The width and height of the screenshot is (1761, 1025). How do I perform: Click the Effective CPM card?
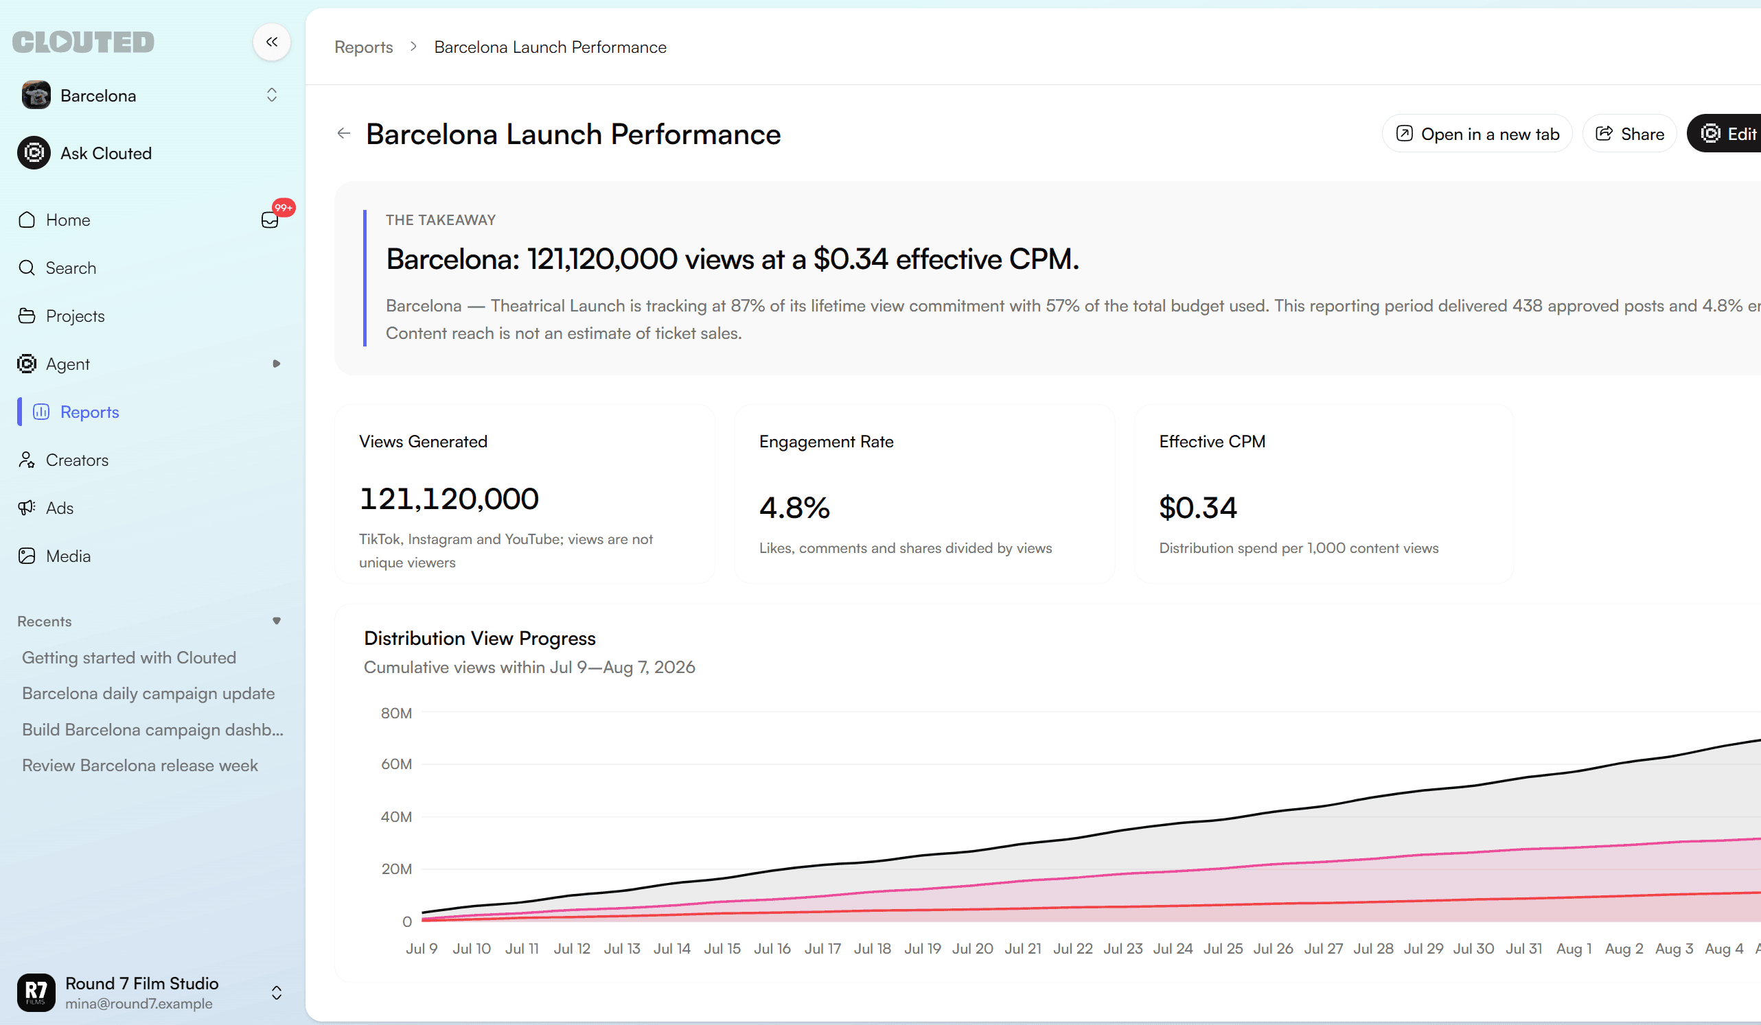pos(1325,495)
